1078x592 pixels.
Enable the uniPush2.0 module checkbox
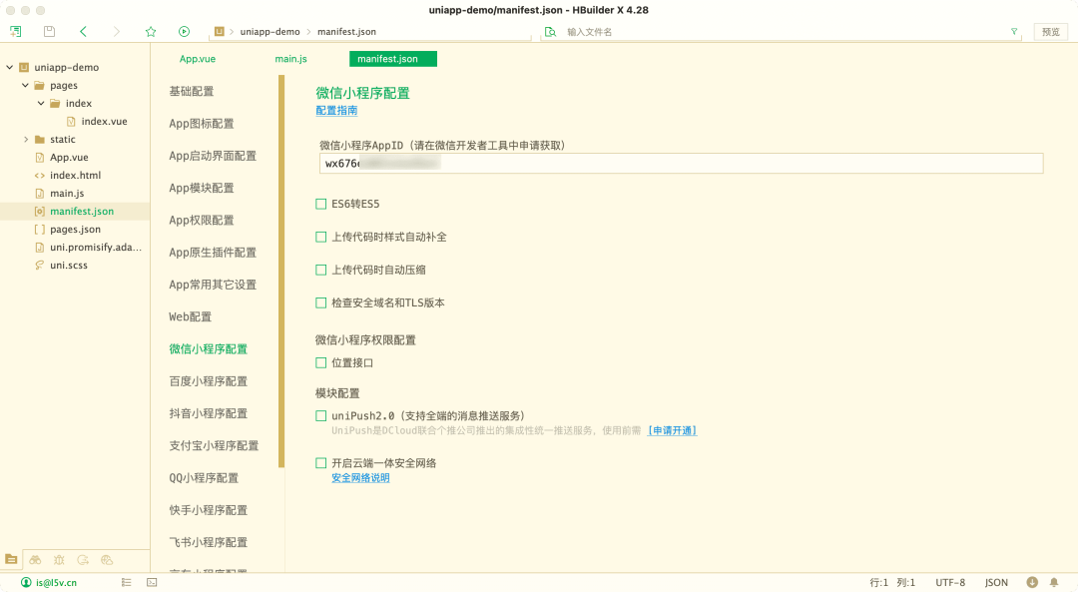(321, 415)
